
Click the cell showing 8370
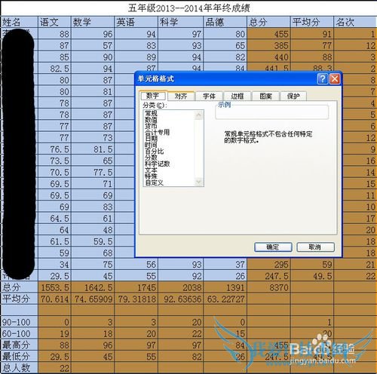(x=268, y=287)
